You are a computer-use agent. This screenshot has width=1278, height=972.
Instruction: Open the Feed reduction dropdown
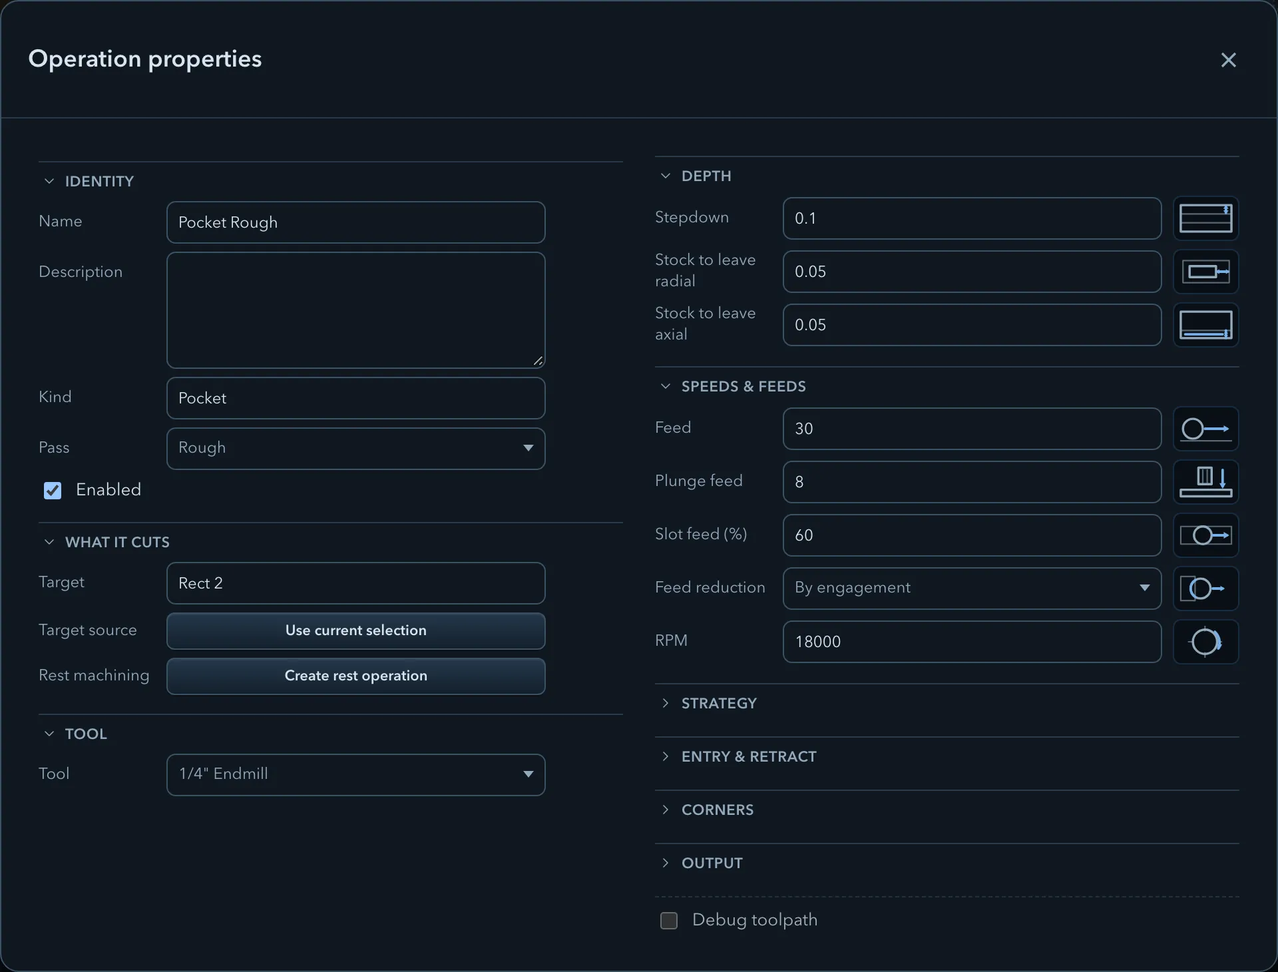pos(972,588)
